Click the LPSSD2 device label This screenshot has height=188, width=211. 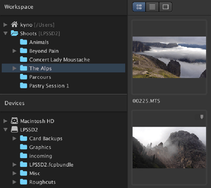[29, 130]
